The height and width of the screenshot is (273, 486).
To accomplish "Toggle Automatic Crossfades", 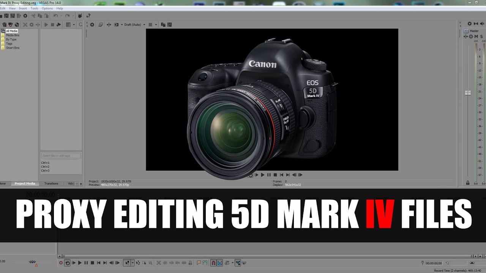I will tap(220, 262).
